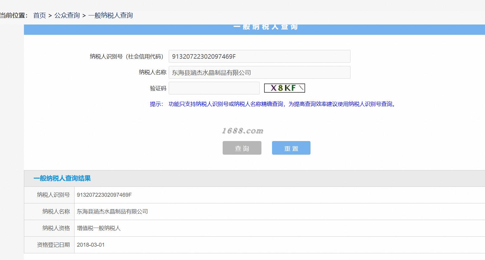Select the 一般纳税人查询结果 section heading
The image size is (485, 260).
(62, 178)
